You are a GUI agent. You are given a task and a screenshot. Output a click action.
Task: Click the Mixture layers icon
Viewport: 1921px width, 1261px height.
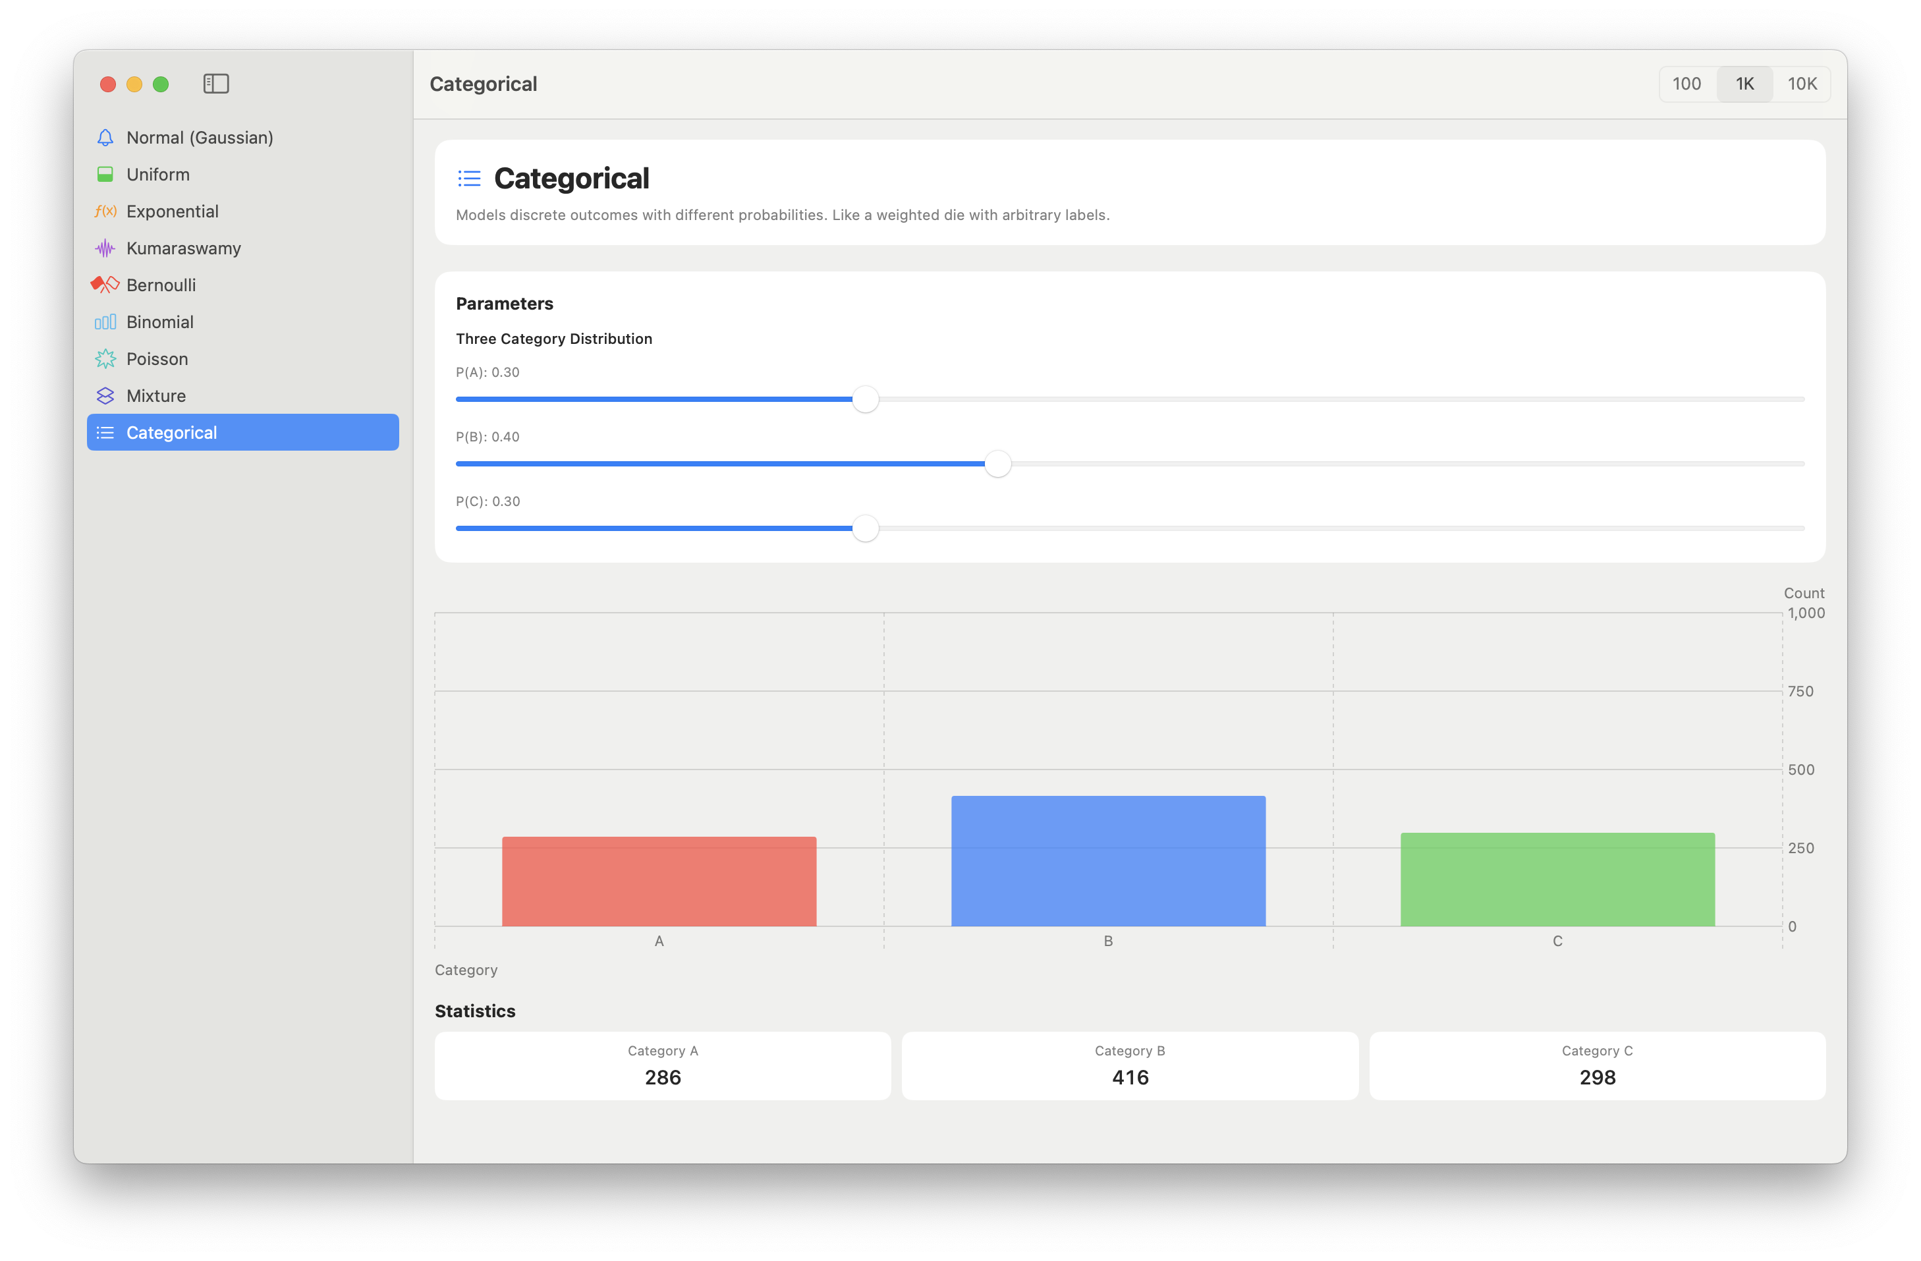105,395
